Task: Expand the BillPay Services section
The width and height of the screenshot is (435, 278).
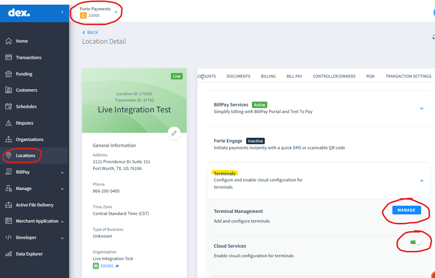Action: click(422, 108)
